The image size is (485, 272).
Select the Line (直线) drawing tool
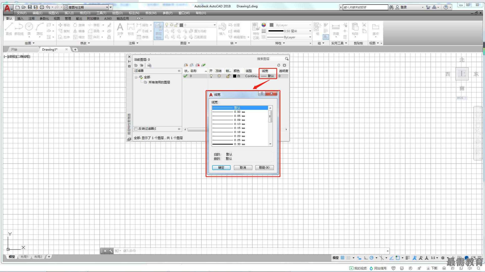pos(9,29)
